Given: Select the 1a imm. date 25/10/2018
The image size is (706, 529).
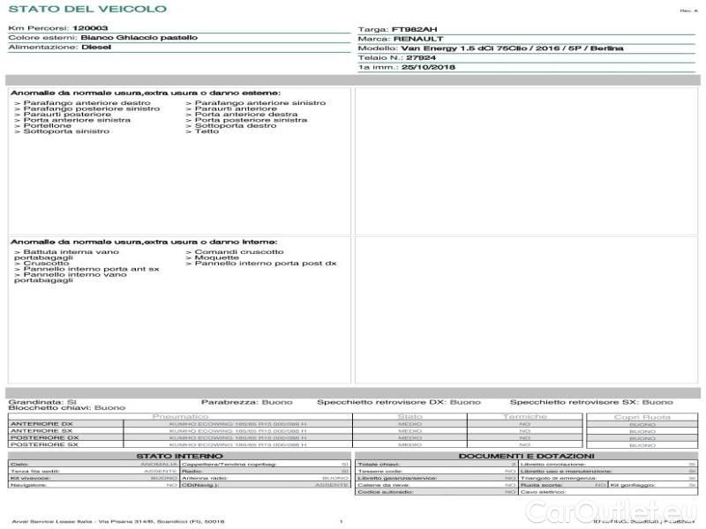Looking at the screenshot, I should pos(406,67).
